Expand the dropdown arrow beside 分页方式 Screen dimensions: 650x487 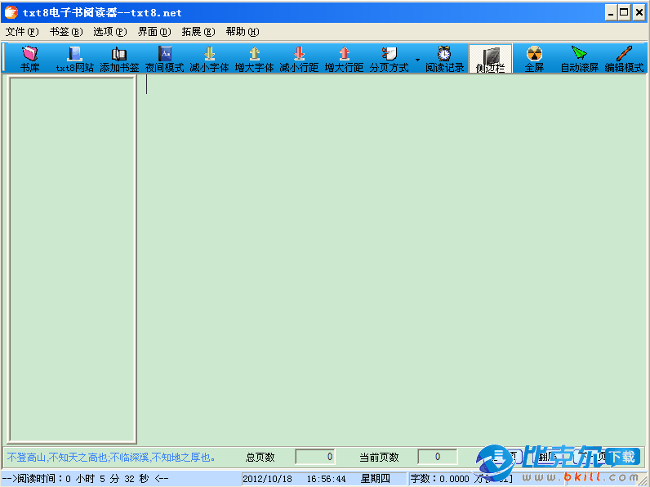(417, 59)
